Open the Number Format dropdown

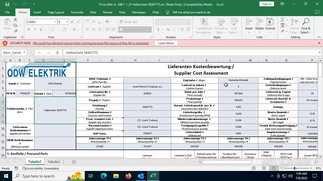(189, 22)
